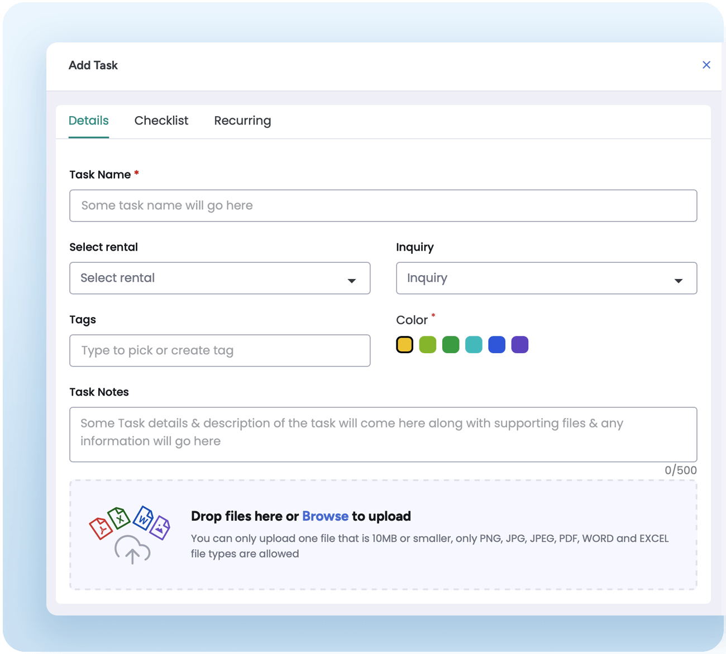Click the Excel file icon in upload area

119,518
